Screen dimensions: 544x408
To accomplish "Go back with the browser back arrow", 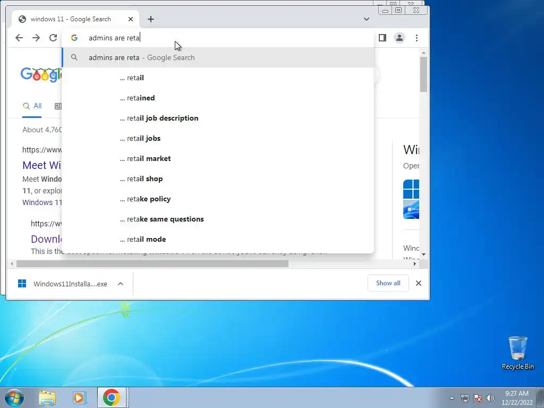I will (x=19, y=38).
